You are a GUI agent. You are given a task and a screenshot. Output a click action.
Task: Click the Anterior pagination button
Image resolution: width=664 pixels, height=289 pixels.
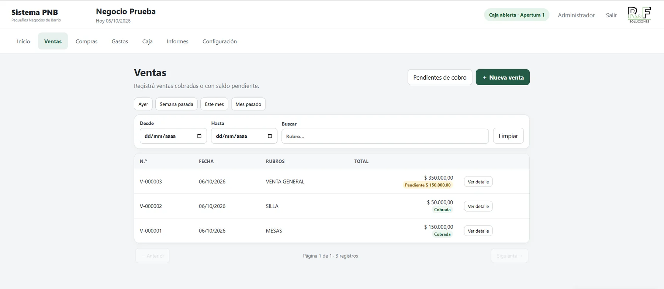pyautogui.click(x=152, y=256)
